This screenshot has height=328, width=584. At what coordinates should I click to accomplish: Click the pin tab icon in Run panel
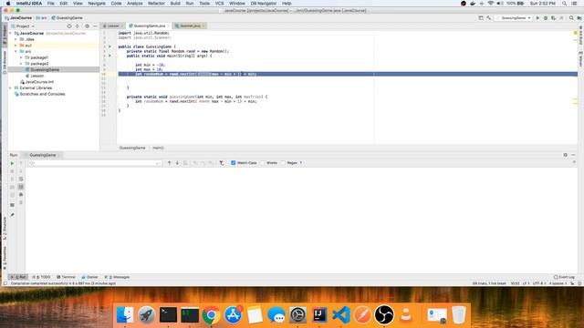12,215
